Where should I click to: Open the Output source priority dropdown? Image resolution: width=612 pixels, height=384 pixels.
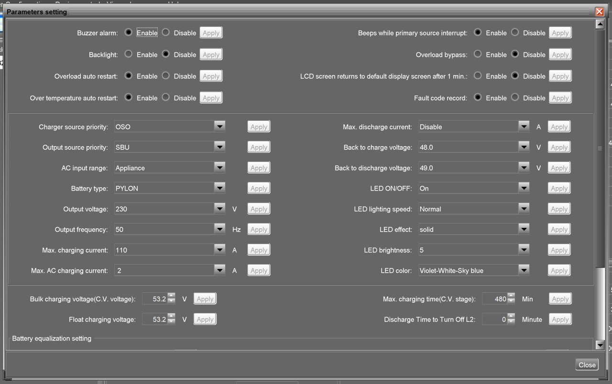click(x=219, y=147)
